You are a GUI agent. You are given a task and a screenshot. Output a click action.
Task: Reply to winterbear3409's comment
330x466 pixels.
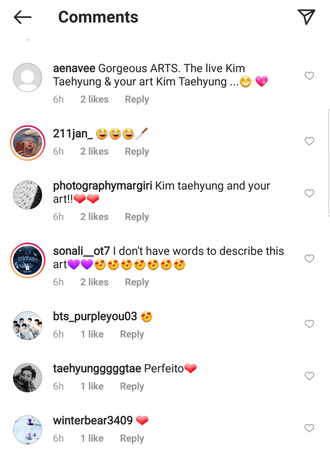tap(132, 439)
